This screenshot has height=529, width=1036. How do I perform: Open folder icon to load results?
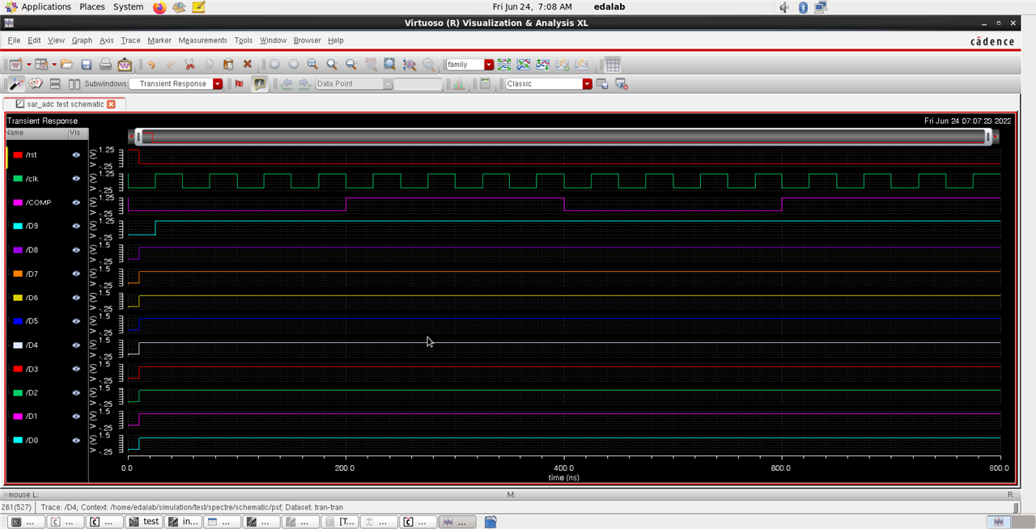[66, 65]
